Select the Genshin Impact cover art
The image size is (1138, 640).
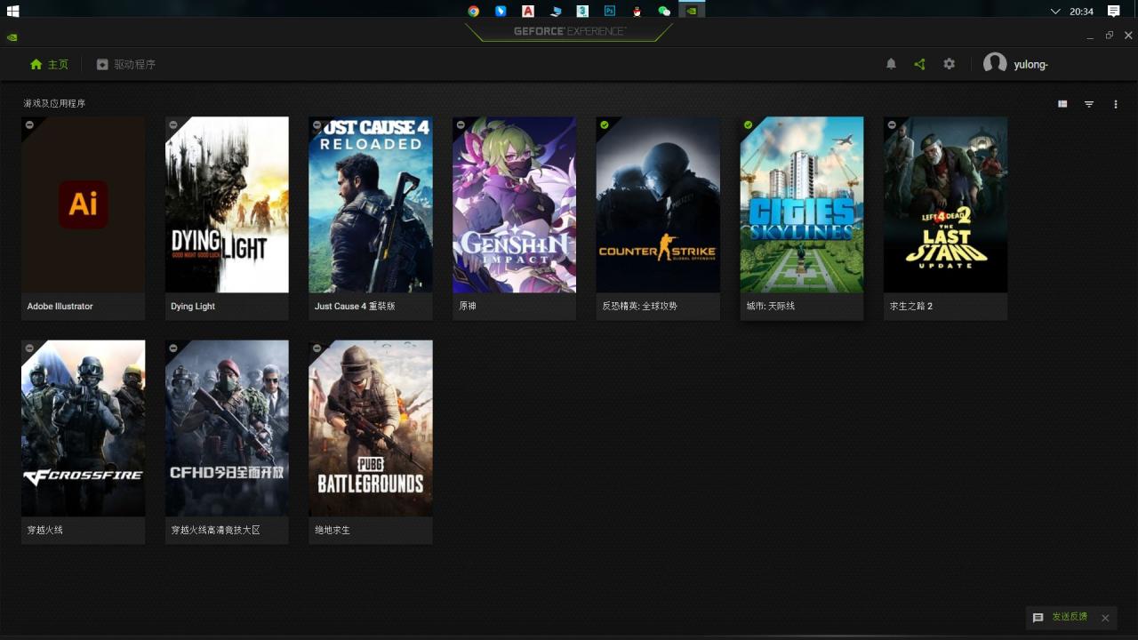(514, 204)
